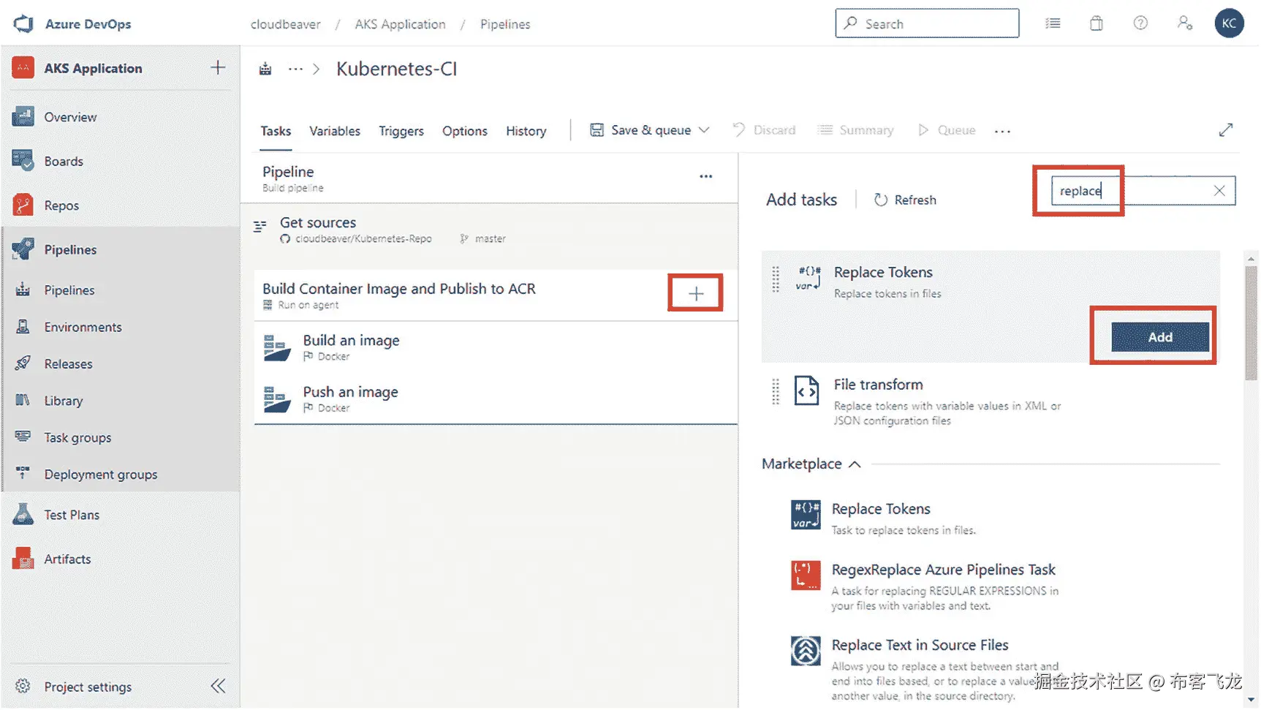Go to Pipelines breadcrumb
Image resolution: width=1261 pixels, height=710 pixels.
coord(505,24)
